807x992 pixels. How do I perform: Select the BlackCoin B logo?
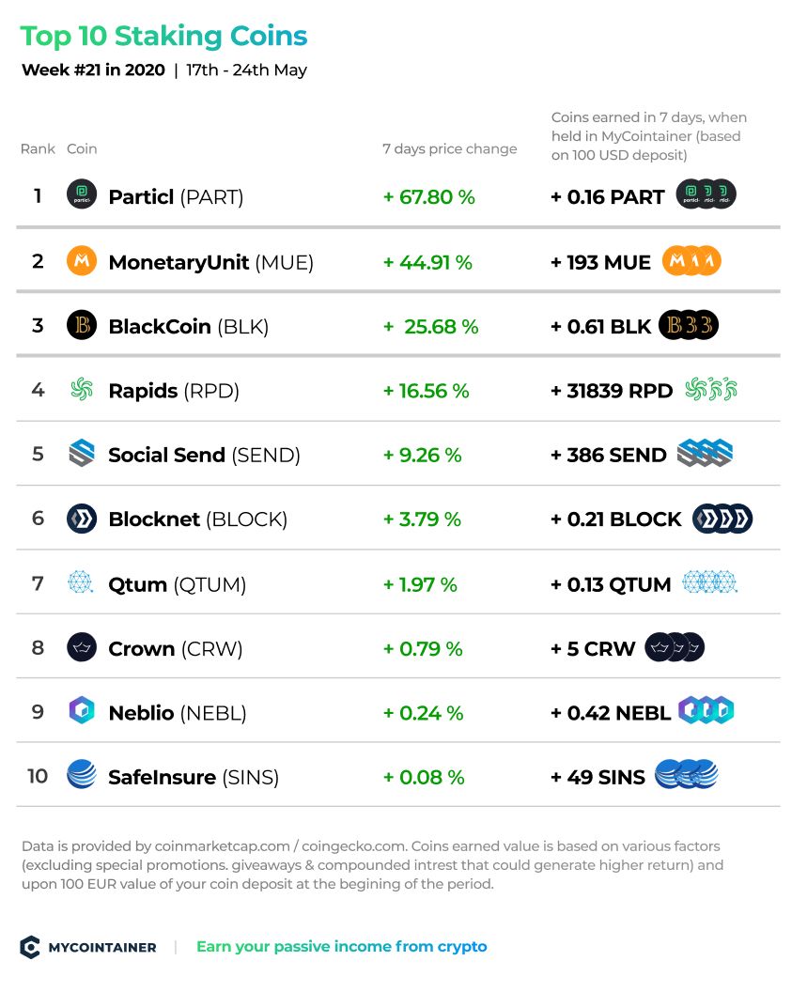pyautogui.click(x=82, y=325)
